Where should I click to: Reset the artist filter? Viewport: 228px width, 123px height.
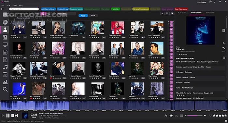tap(93, 16)
